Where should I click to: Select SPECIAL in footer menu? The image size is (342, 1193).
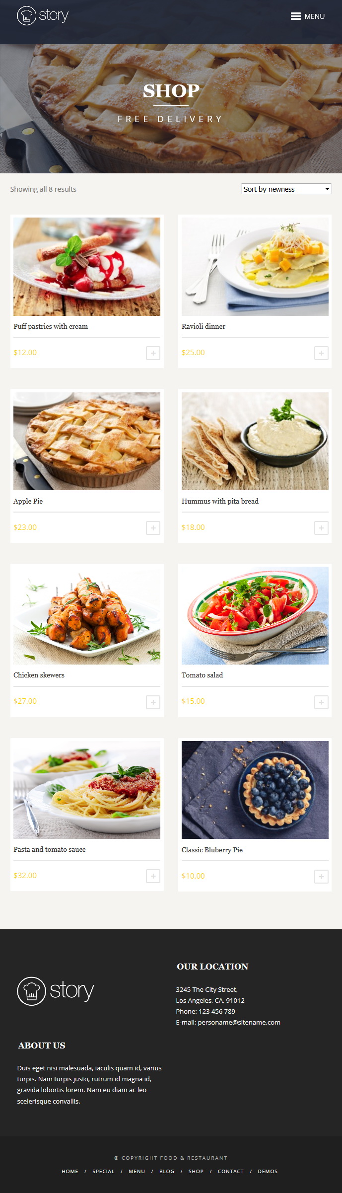(x=103, y=1171)
